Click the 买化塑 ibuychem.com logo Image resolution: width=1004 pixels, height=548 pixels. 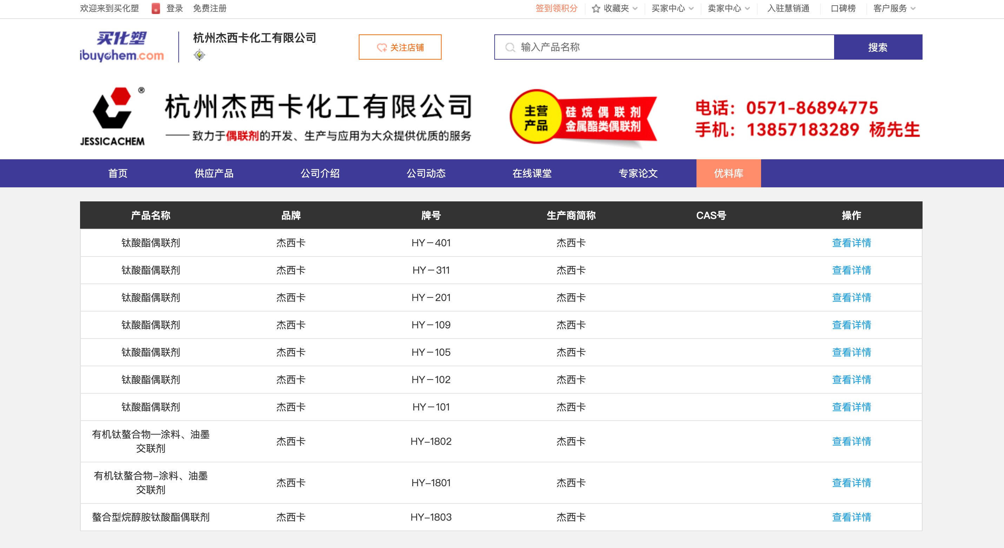[121, 47]
